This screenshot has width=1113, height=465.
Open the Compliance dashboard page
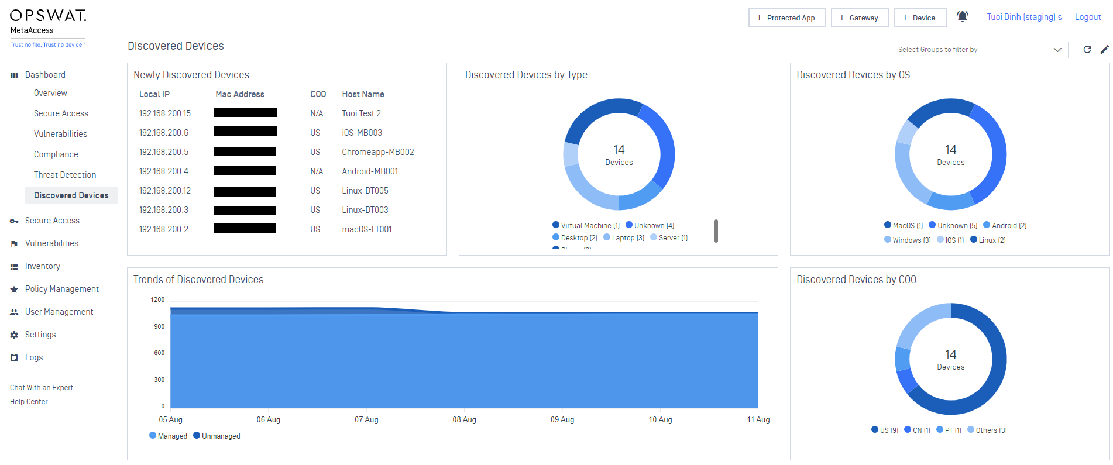coord(56,154)
